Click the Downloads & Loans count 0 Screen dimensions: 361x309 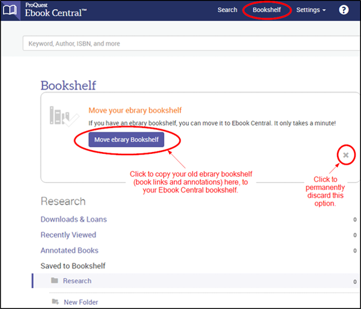[355, 220]
